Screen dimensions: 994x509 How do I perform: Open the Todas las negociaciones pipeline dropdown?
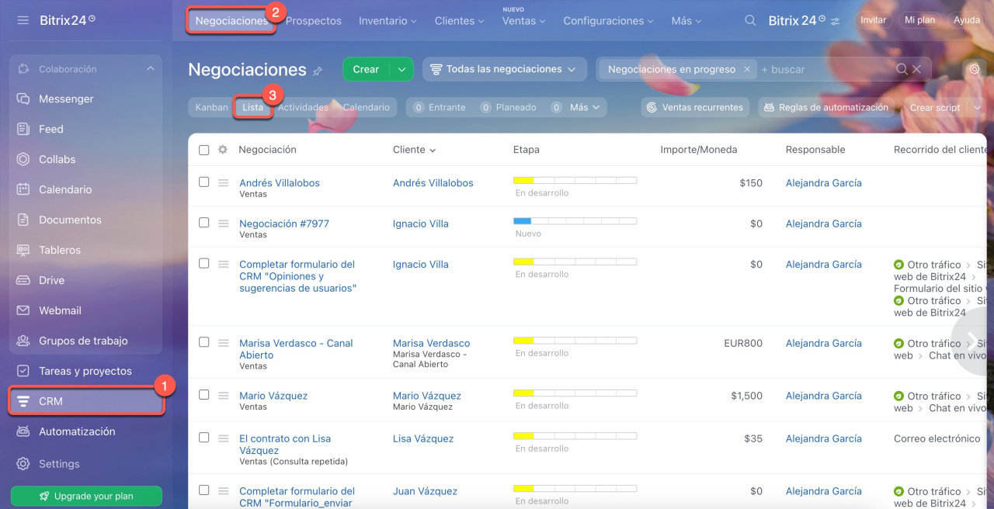[504, 69]
